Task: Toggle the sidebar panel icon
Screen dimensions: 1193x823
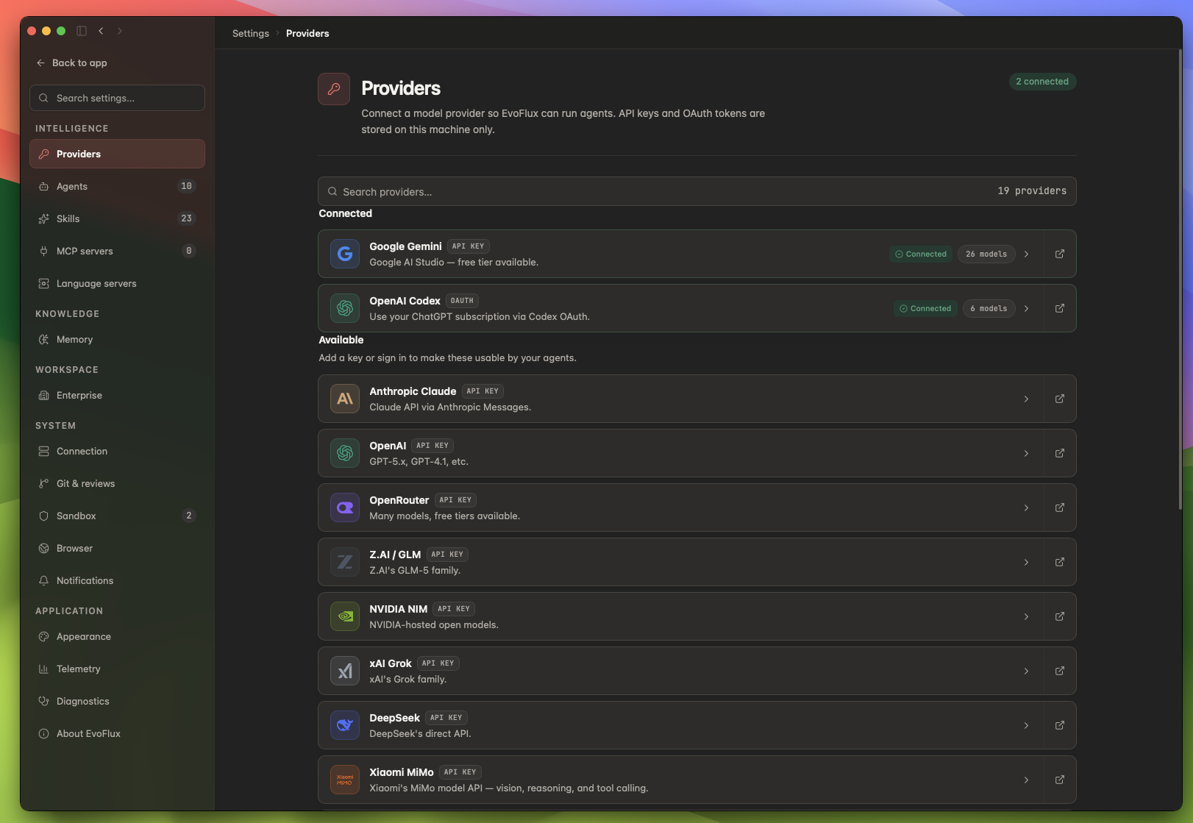Action: click(x=82, y=31)
